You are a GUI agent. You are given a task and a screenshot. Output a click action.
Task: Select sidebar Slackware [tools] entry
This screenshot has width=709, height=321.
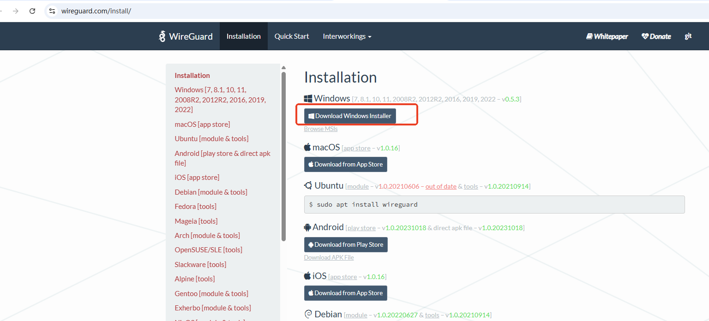(200, 265)
